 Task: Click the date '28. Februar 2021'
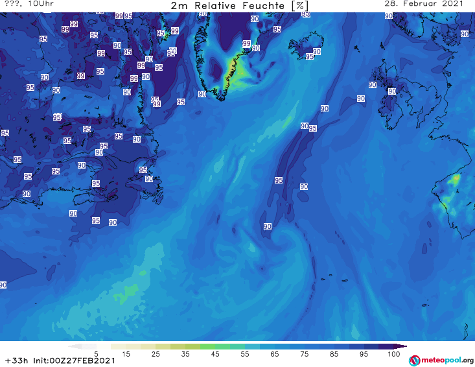(x=424, y=4)
